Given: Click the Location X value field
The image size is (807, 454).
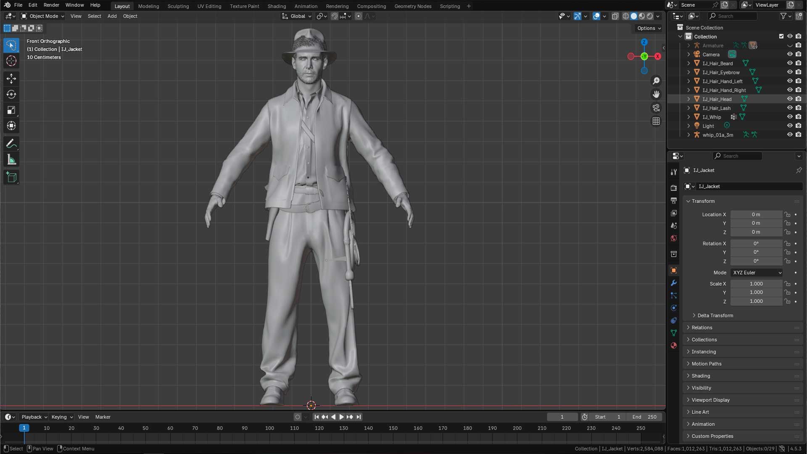Looking at the screenshot, I should [x=756, y=214].
